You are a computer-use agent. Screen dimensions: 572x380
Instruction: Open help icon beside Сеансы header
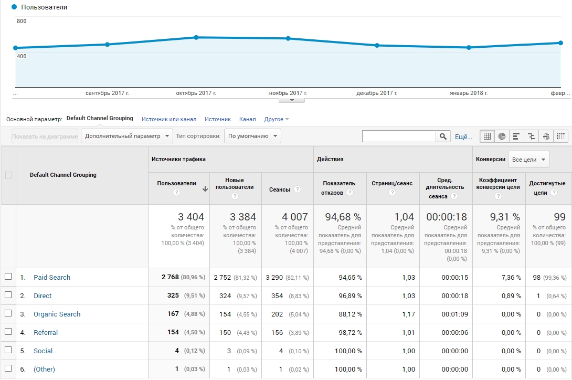(x=298, y=189)
